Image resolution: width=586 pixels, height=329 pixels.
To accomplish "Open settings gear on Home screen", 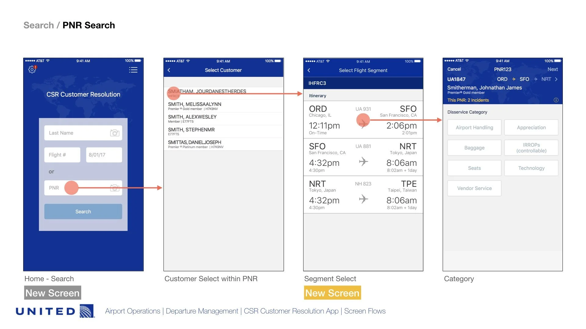I will click(32, 69).
